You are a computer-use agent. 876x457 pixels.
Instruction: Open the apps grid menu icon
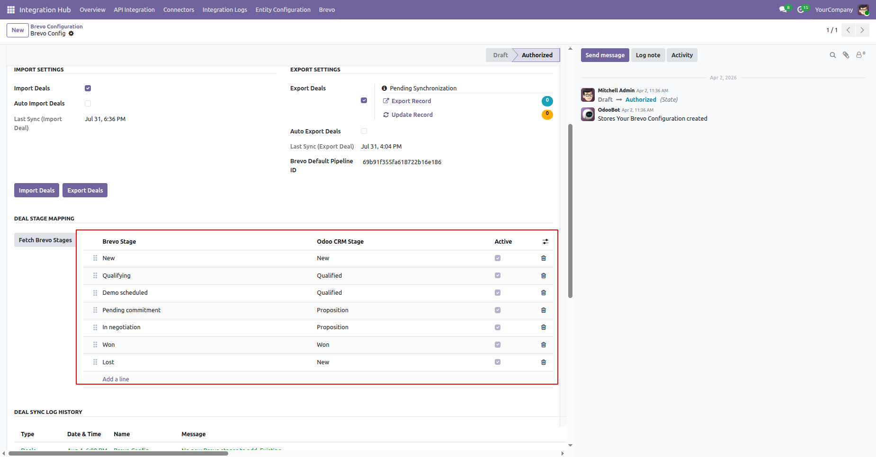11,9
